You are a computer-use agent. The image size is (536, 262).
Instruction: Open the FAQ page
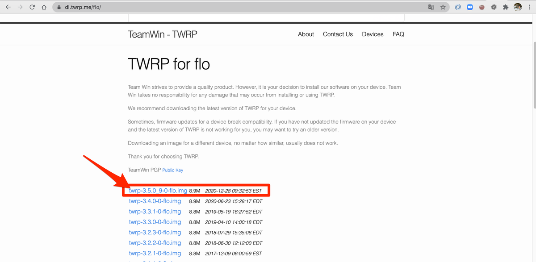[398, 34]
